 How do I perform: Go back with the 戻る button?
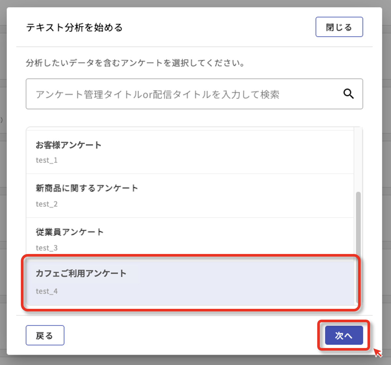click(45, 335)
